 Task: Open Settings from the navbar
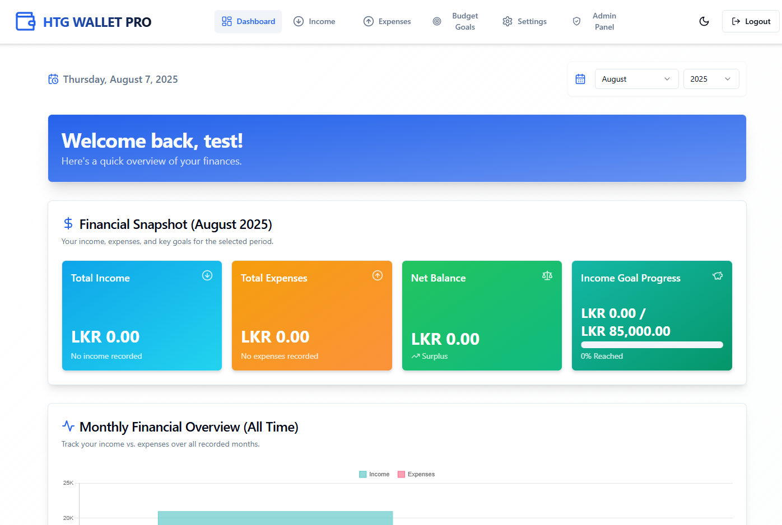(x=524, y=21)
